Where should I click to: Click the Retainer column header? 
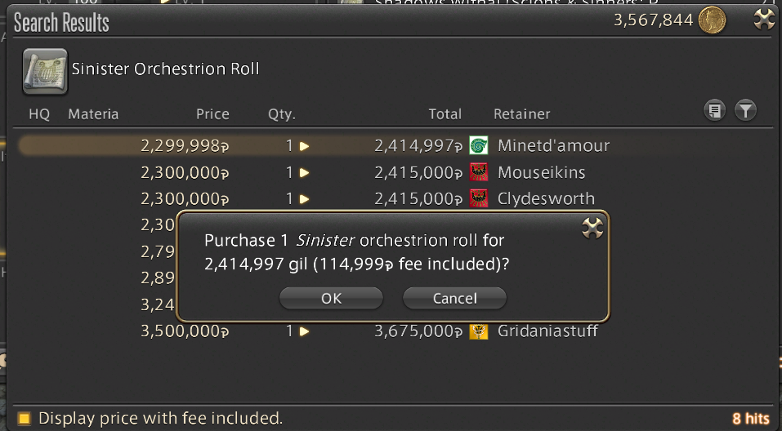[521, 114]
